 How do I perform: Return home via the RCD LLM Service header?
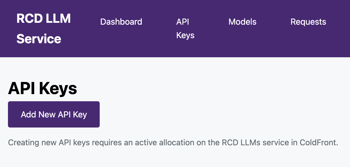44,28
